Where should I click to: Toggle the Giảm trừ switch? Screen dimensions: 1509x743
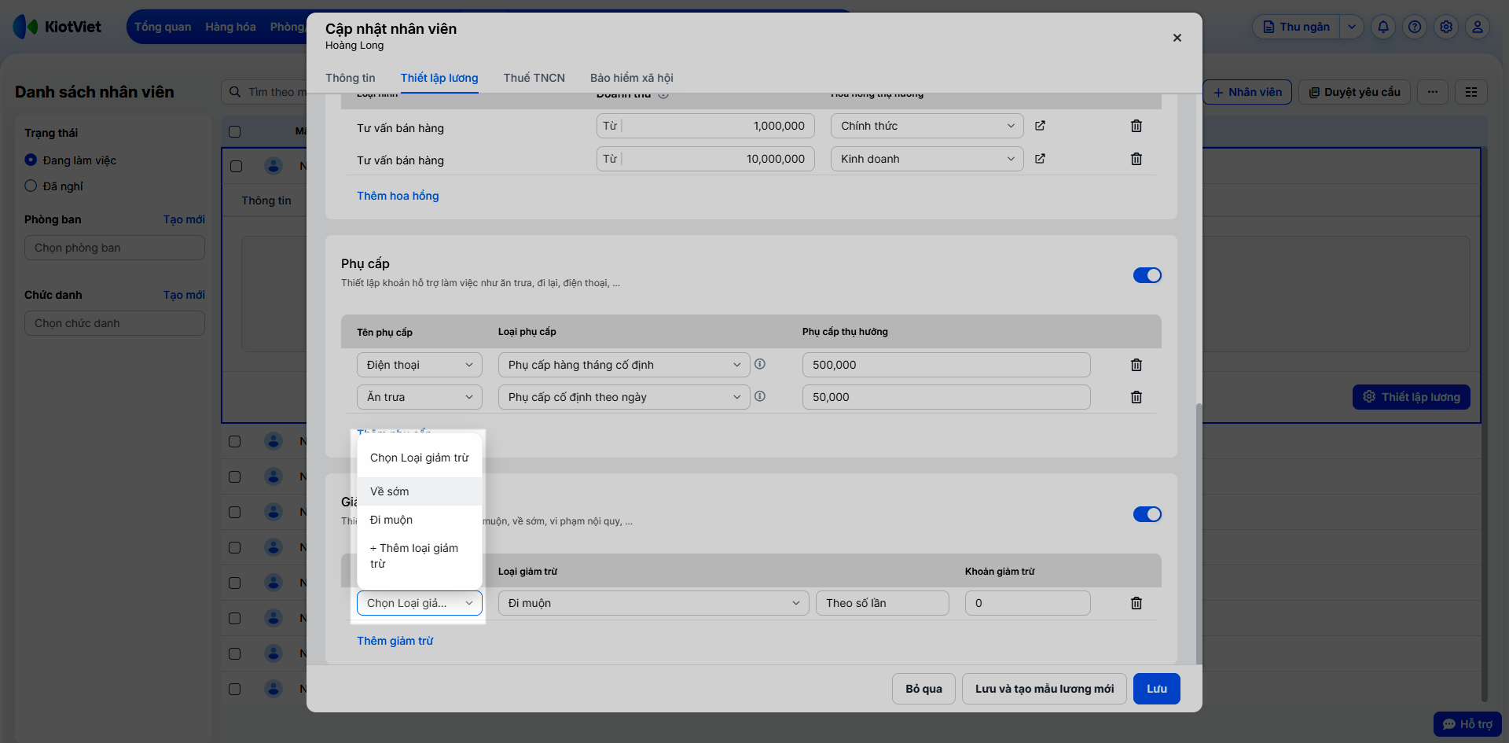pos(1147,514)
